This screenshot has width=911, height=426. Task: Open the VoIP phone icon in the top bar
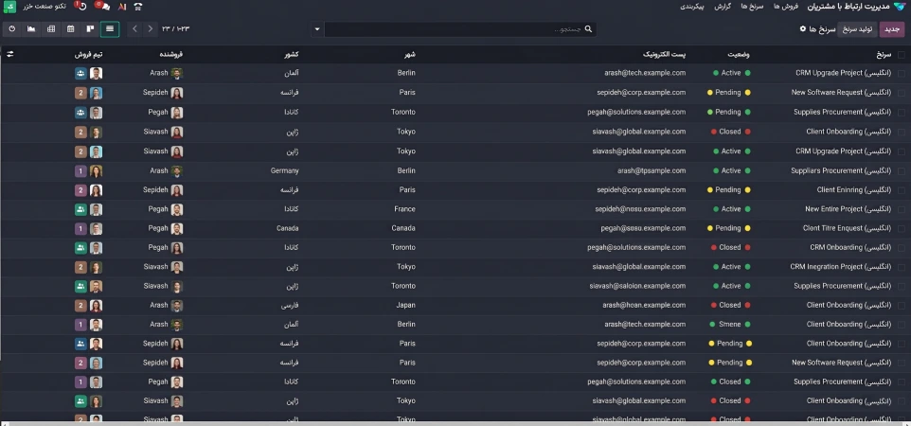click(x=137, y=7)
